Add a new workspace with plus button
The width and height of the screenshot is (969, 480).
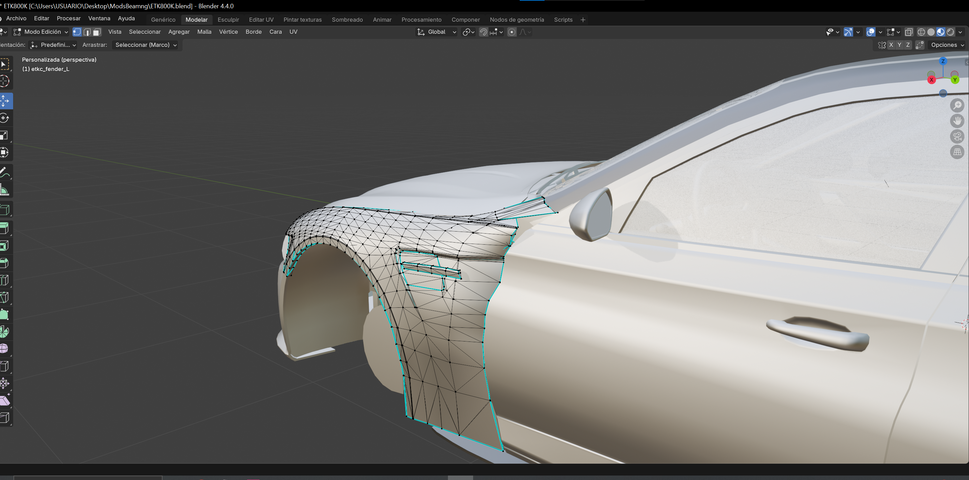583,20
